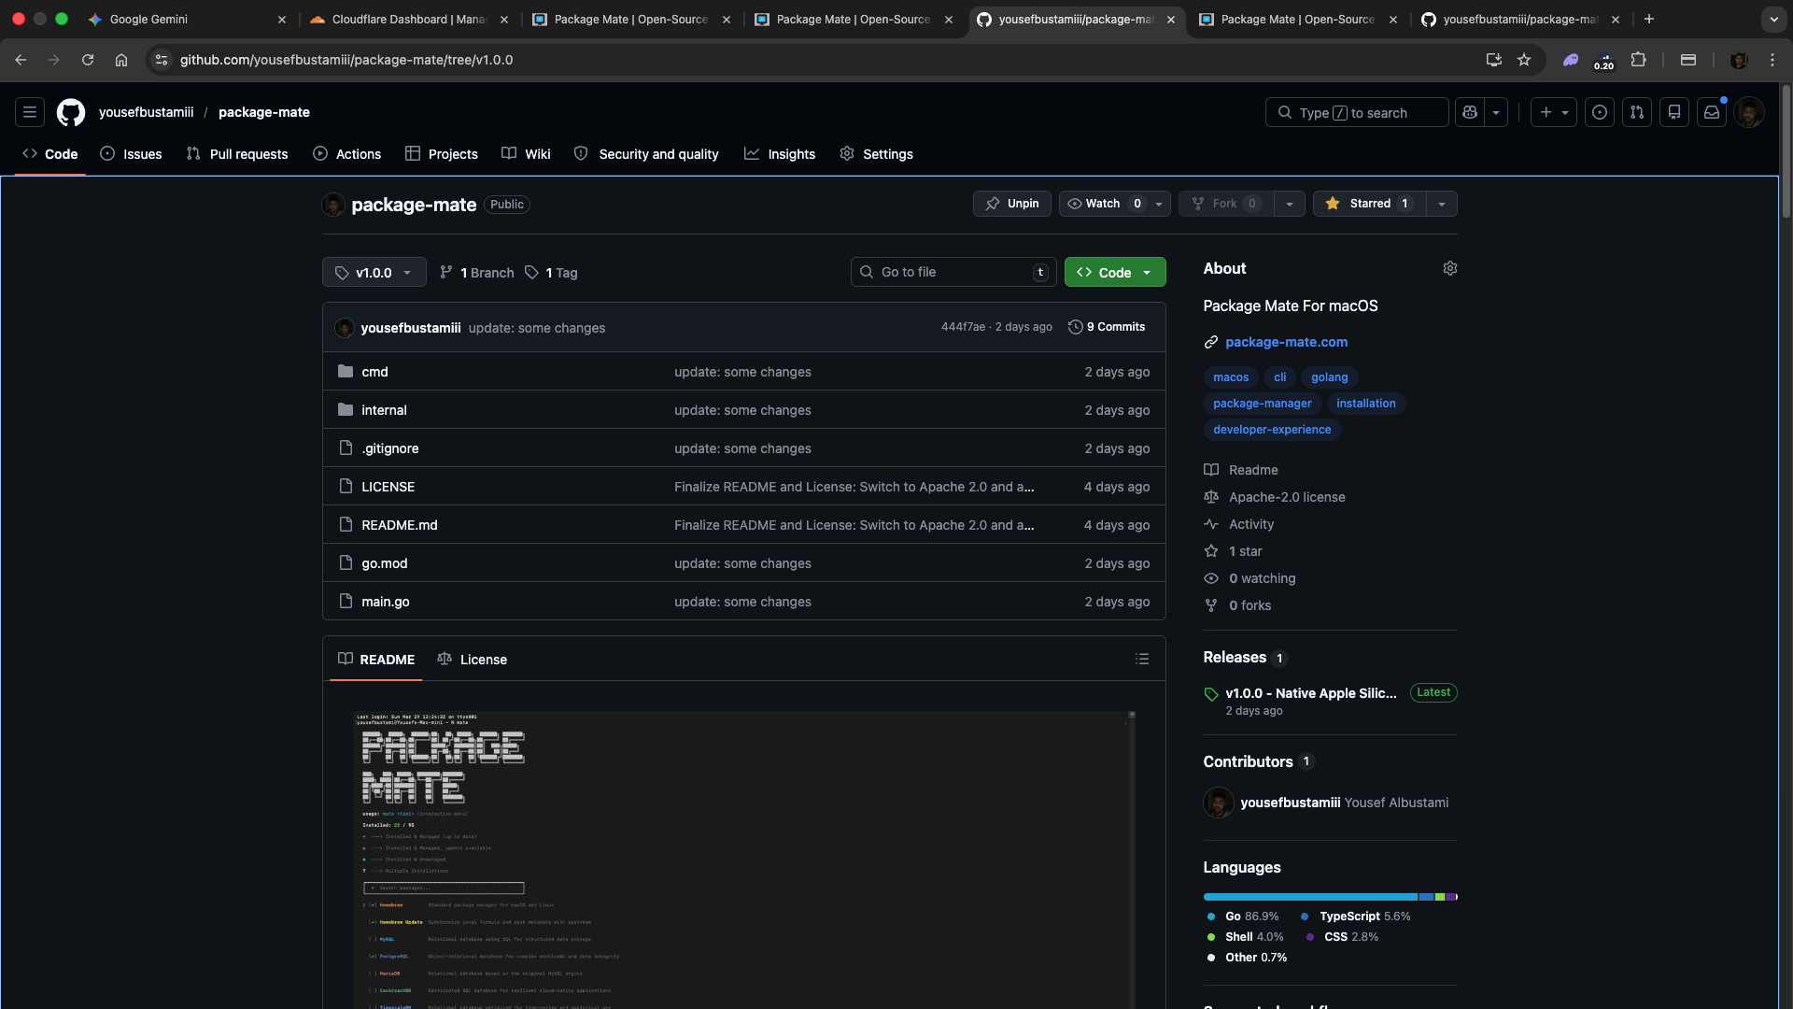Image resolution: width=1793 pixels, height=1009 pixels.
Task: Click the GitHub Octocat logo
Action: (71, 112)
